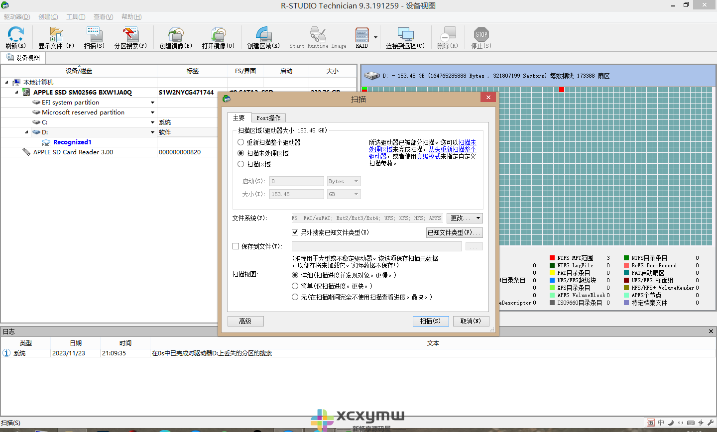Click the yellow FAT目录条目 legend swatch
The width and height of the screenshot is (717, 432).
pyautogui.click(x=552, y=273)
